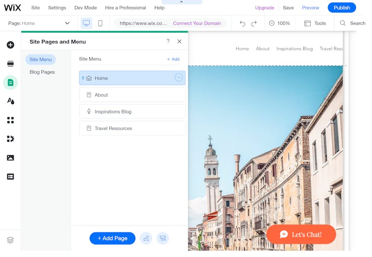
Task: Open Home page options ellipsis button
Action: [x=179, y=77]
